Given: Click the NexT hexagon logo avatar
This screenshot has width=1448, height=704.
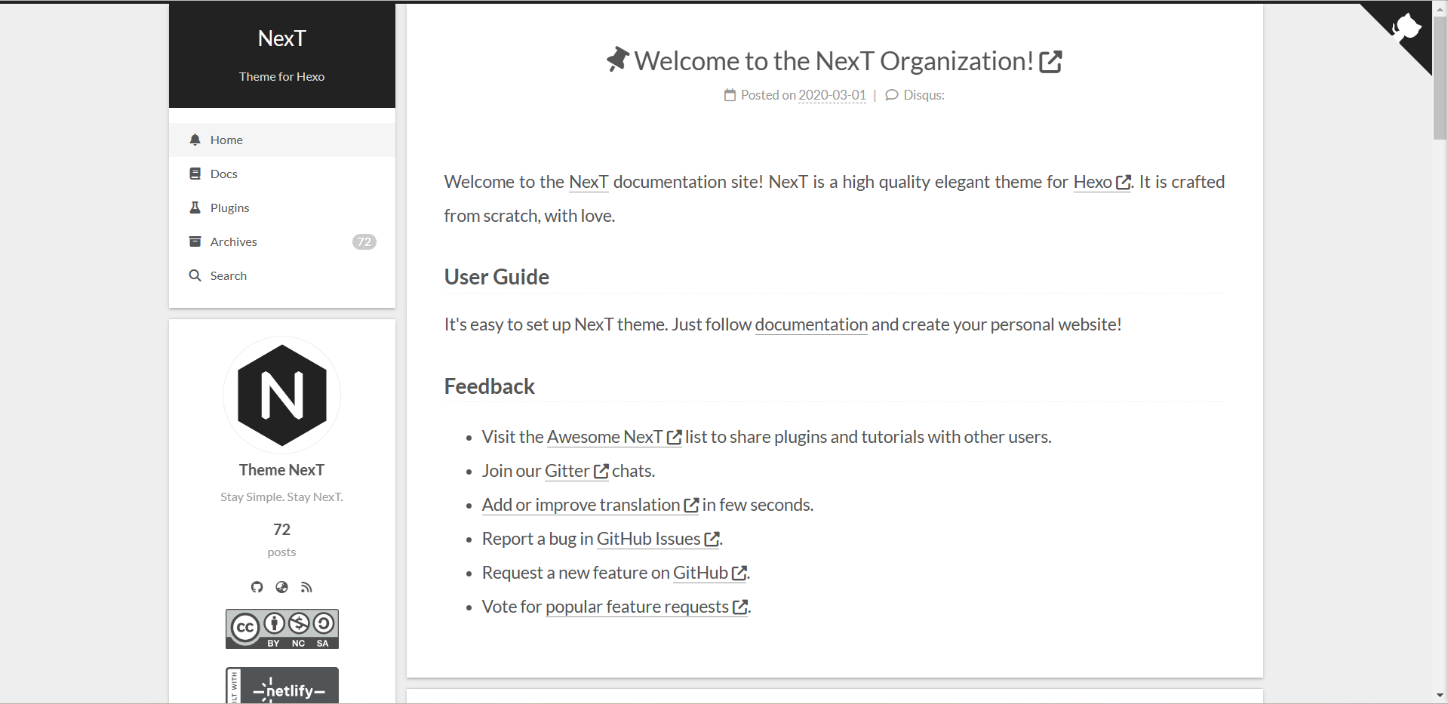Looking at the screenshot, I should (x=281, y=395).
